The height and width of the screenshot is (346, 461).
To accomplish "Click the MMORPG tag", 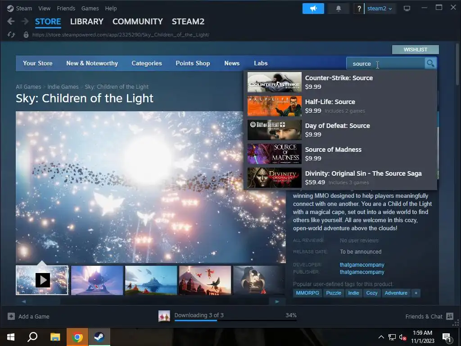I will [x=307, y=293].
